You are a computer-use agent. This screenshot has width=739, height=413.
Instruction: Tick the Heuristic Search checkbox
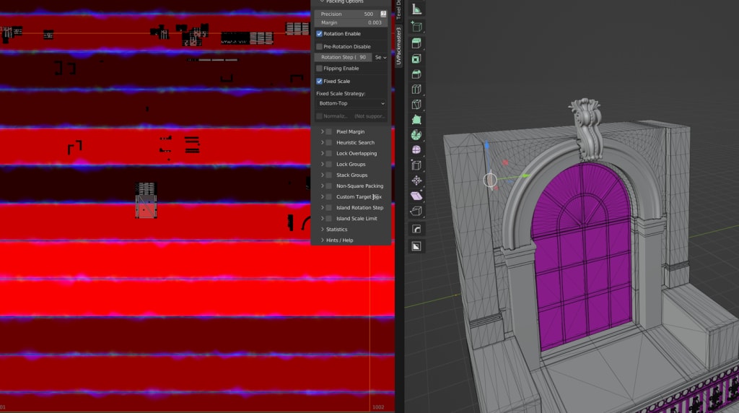pyautogui.click(x=329, y=143)
